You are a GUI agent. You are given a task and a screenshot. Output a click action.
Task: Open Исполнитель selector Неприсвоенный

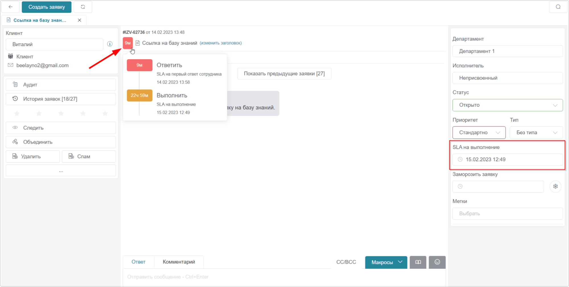point(508,78)
